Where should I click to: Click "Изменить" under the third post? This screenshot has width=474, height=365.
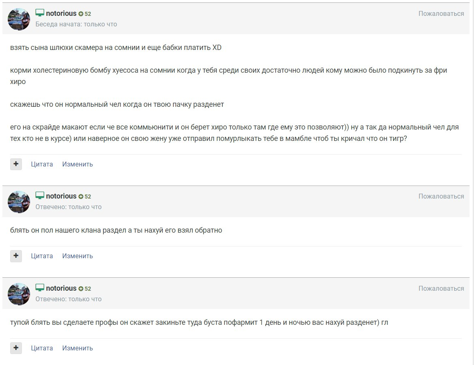pyautogui.click(x=78, y=348)
